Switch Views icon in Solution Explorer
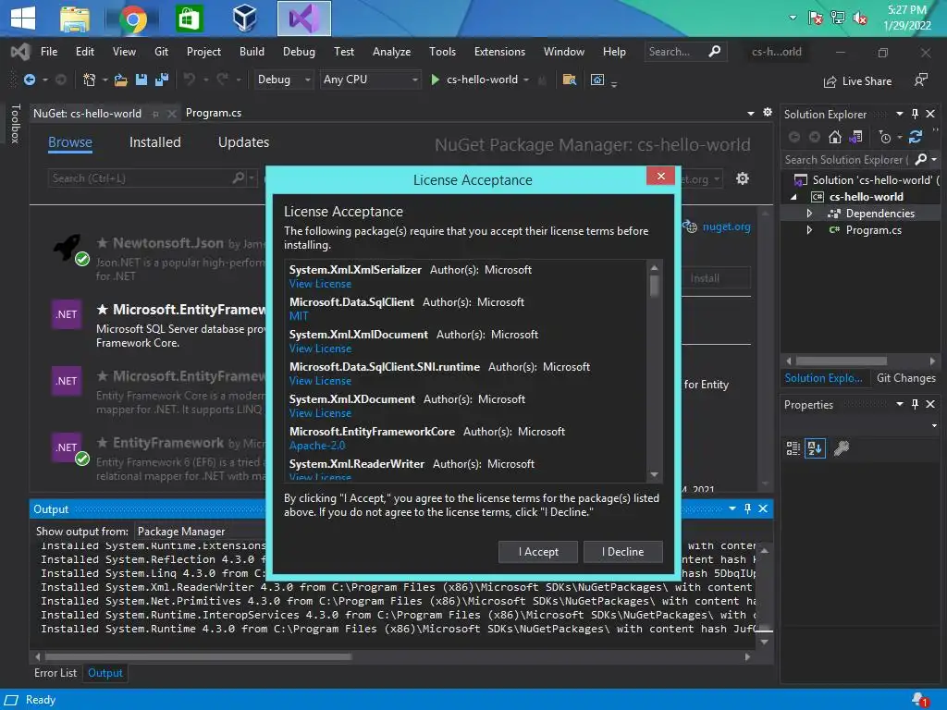This screenshot has height=710, width=947. [x=855, y=138]
